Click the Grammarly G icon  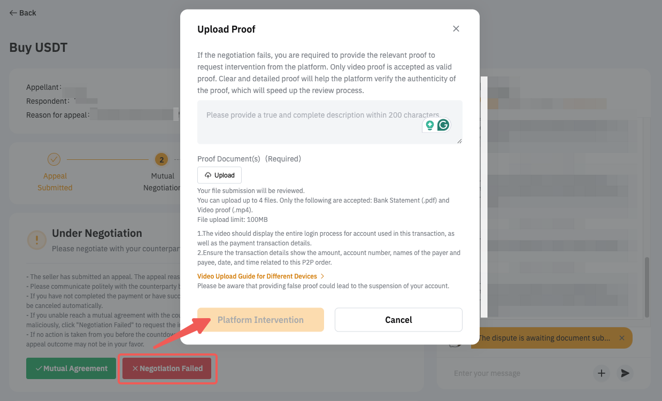click(443, 125)
